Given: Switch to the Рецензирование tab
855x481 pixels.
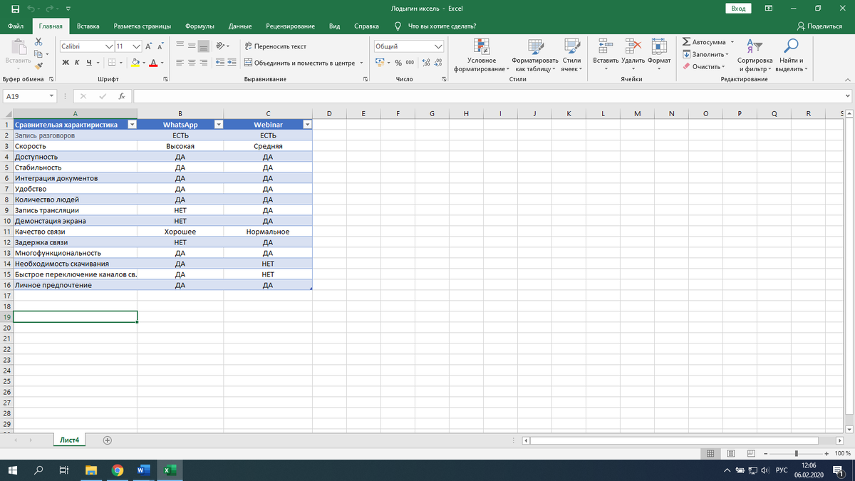Looking at the screenshot, I should (x=290, y=26).
